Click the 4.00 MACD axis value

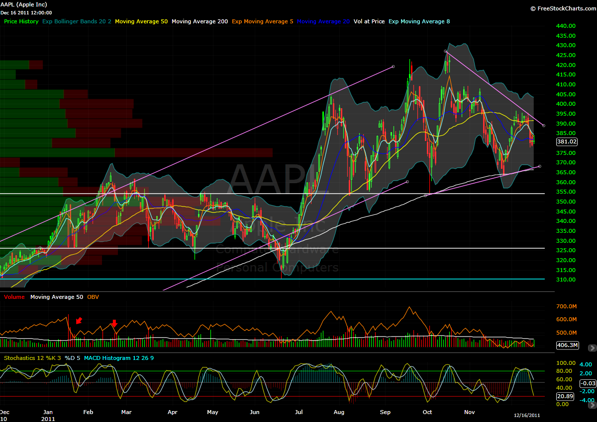point(586,364)
